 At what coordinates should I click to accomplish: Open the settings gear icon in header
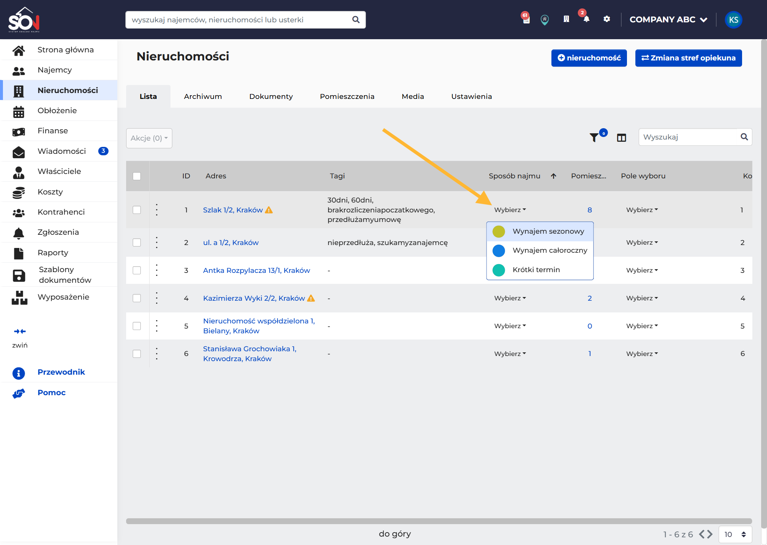point(607,19)
